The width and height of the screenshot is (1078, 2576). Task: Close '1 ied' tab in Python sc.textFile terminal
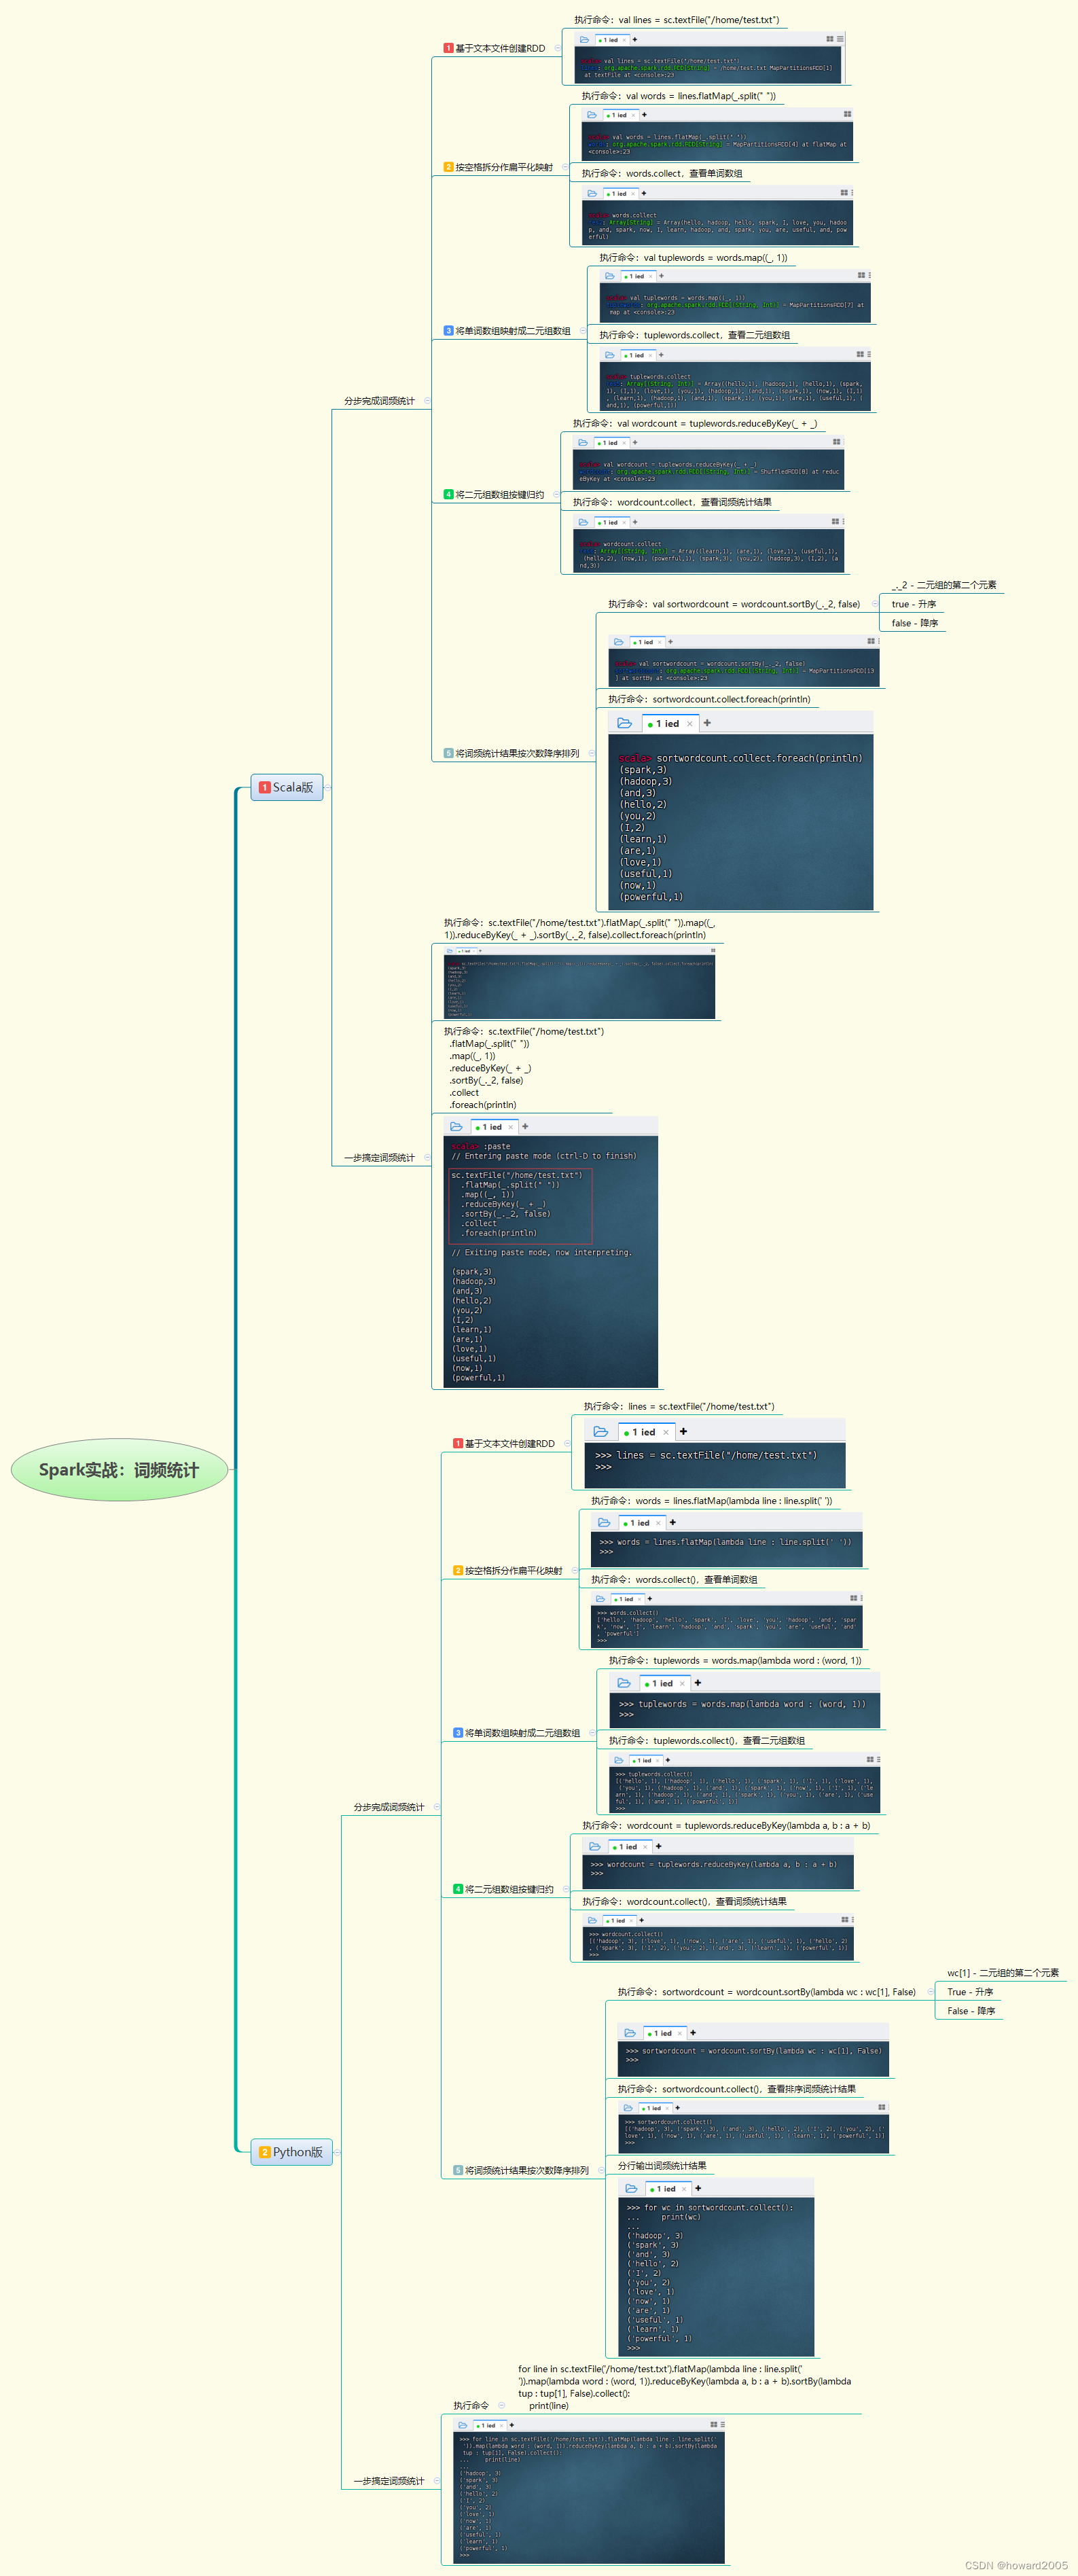click(666, 1432)
